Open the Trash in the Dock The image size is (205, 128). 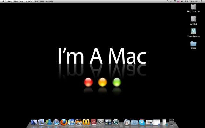[172, 122]
